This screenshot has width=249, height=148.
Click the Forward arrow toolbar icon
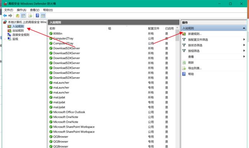(10, 16)
